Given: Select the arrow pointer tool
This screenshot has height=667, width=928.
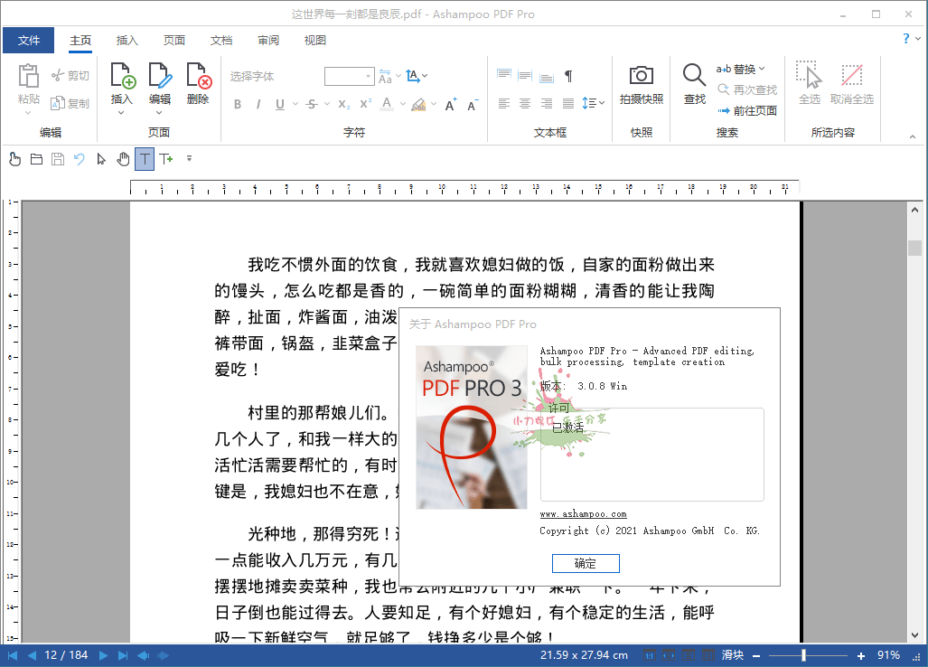Looking at the screenshot, I should [101, 159].
